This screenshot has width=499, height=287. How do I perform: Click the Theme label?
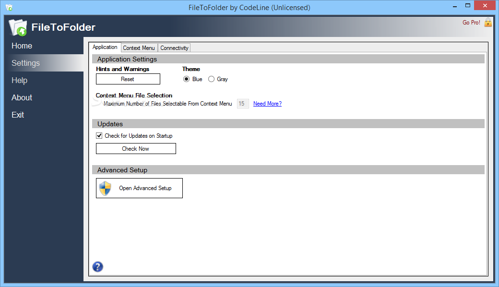(191, 69)
